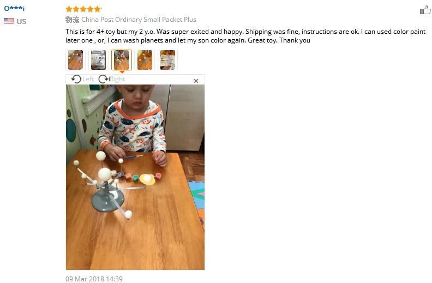Click the US flag icon
The width and height of the screenshot is (432, 283).
pos(9,21)
